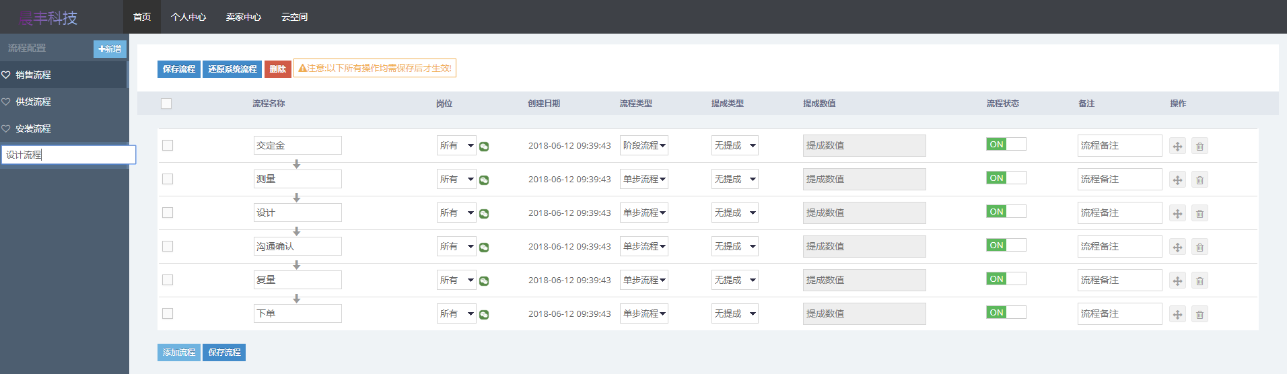
Task: Delete the 下单 row with trash icon
Action: pos(1199,314)
